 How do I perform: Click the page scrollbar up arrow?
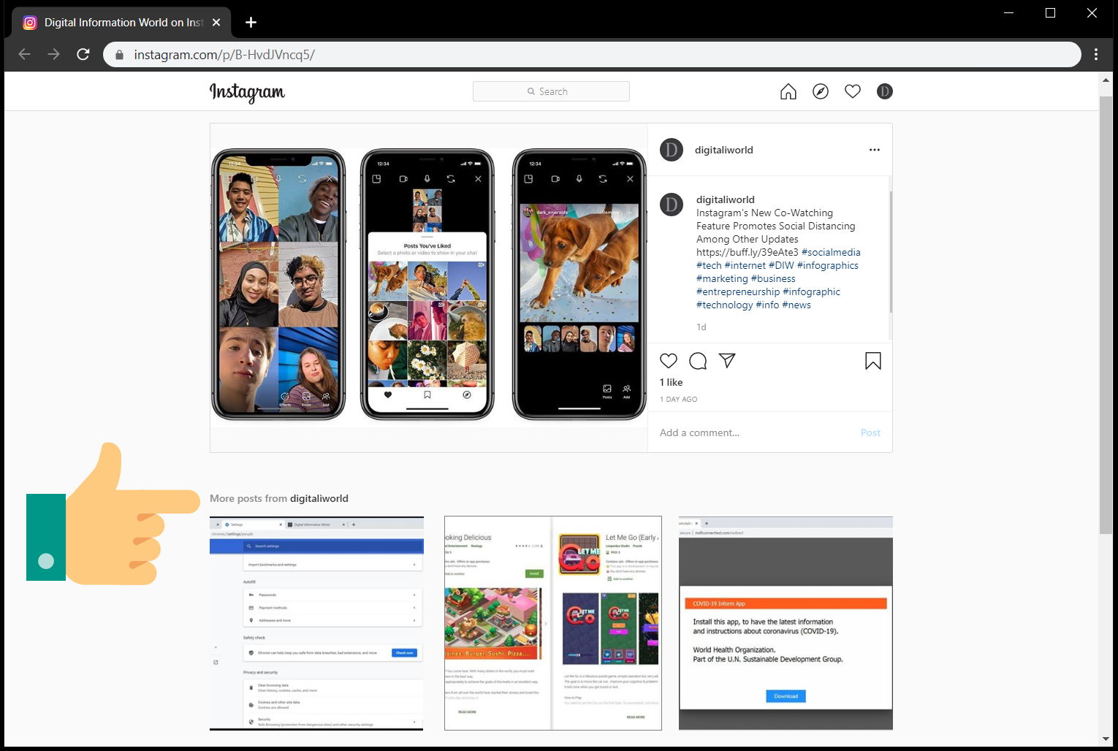point(1106,80)
